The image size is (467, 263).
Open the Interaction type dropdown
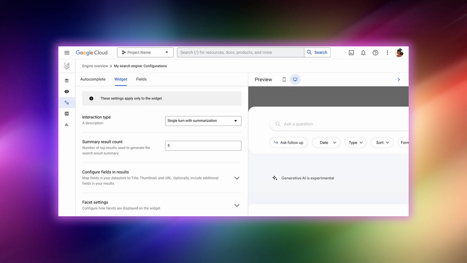[203, 121]
